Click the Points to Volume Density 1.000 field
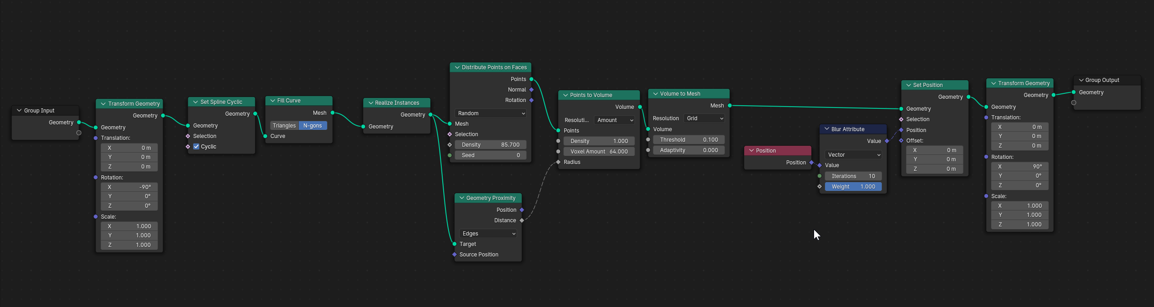The height and width of the screenshot is (307, 1154). point(599,141)
